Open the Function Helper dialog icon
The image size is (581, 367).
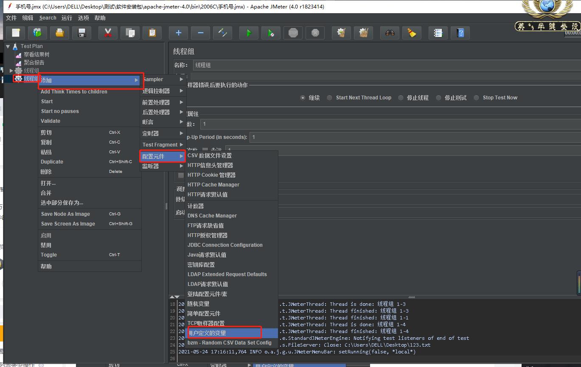pos(438,33)
